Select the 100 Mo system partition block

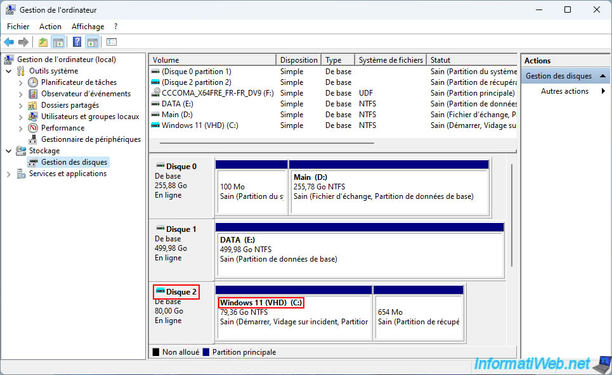click(252, 187)
